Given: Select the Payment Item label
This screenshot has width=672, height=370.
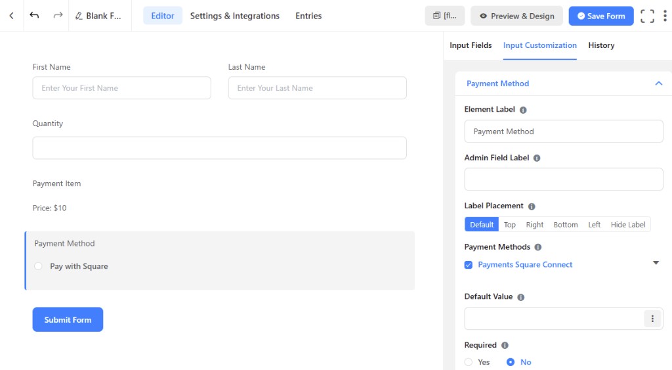Looking at the screenshot, I should coord(56,183).
